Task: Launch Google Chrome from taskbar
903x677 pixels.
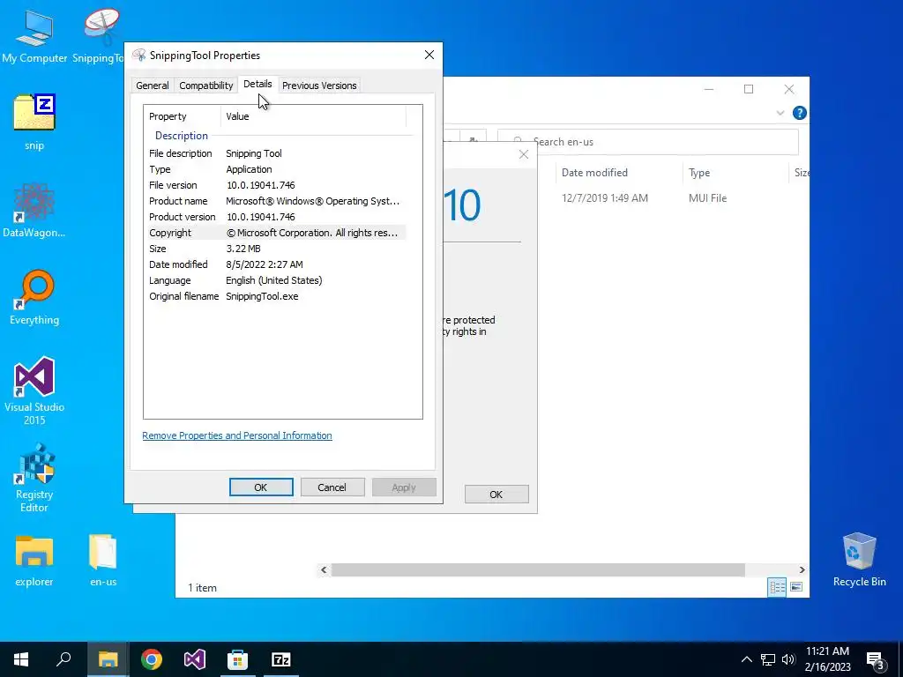Action: pos(152,659)
